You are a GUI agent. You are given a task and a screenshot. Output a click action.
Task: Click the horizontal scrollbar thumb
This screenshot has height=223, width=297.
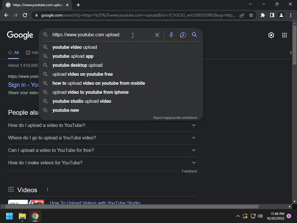[x=132, y=206]
